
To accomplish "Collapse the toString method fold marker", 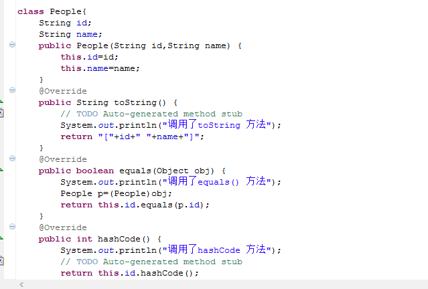I will [12, 90].
